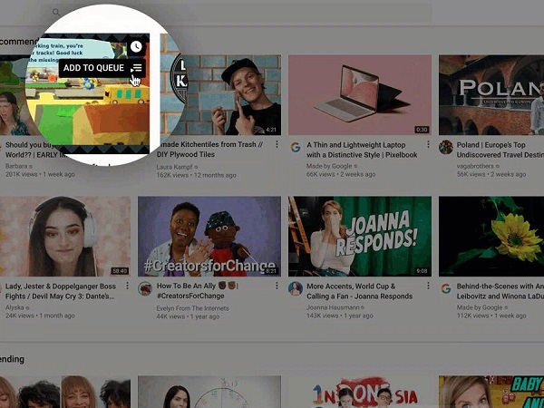544x408 pixels.
Task: Open the Indonesia trending thumbnail
Action: pos(360,392)
